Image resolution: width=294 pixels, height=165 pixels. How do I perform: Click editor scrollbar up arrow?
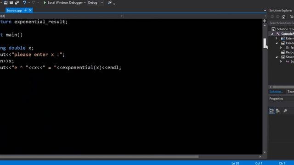pos(265,26)
